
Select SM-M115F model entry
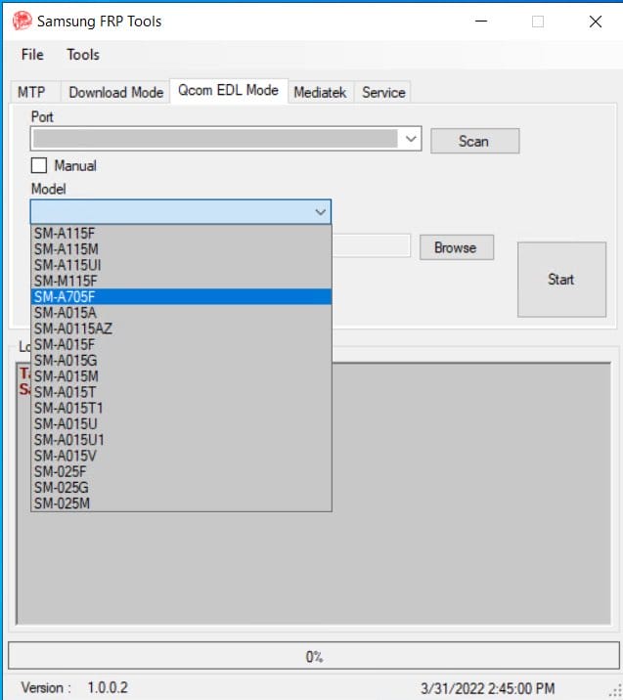(x=181, y=281)
